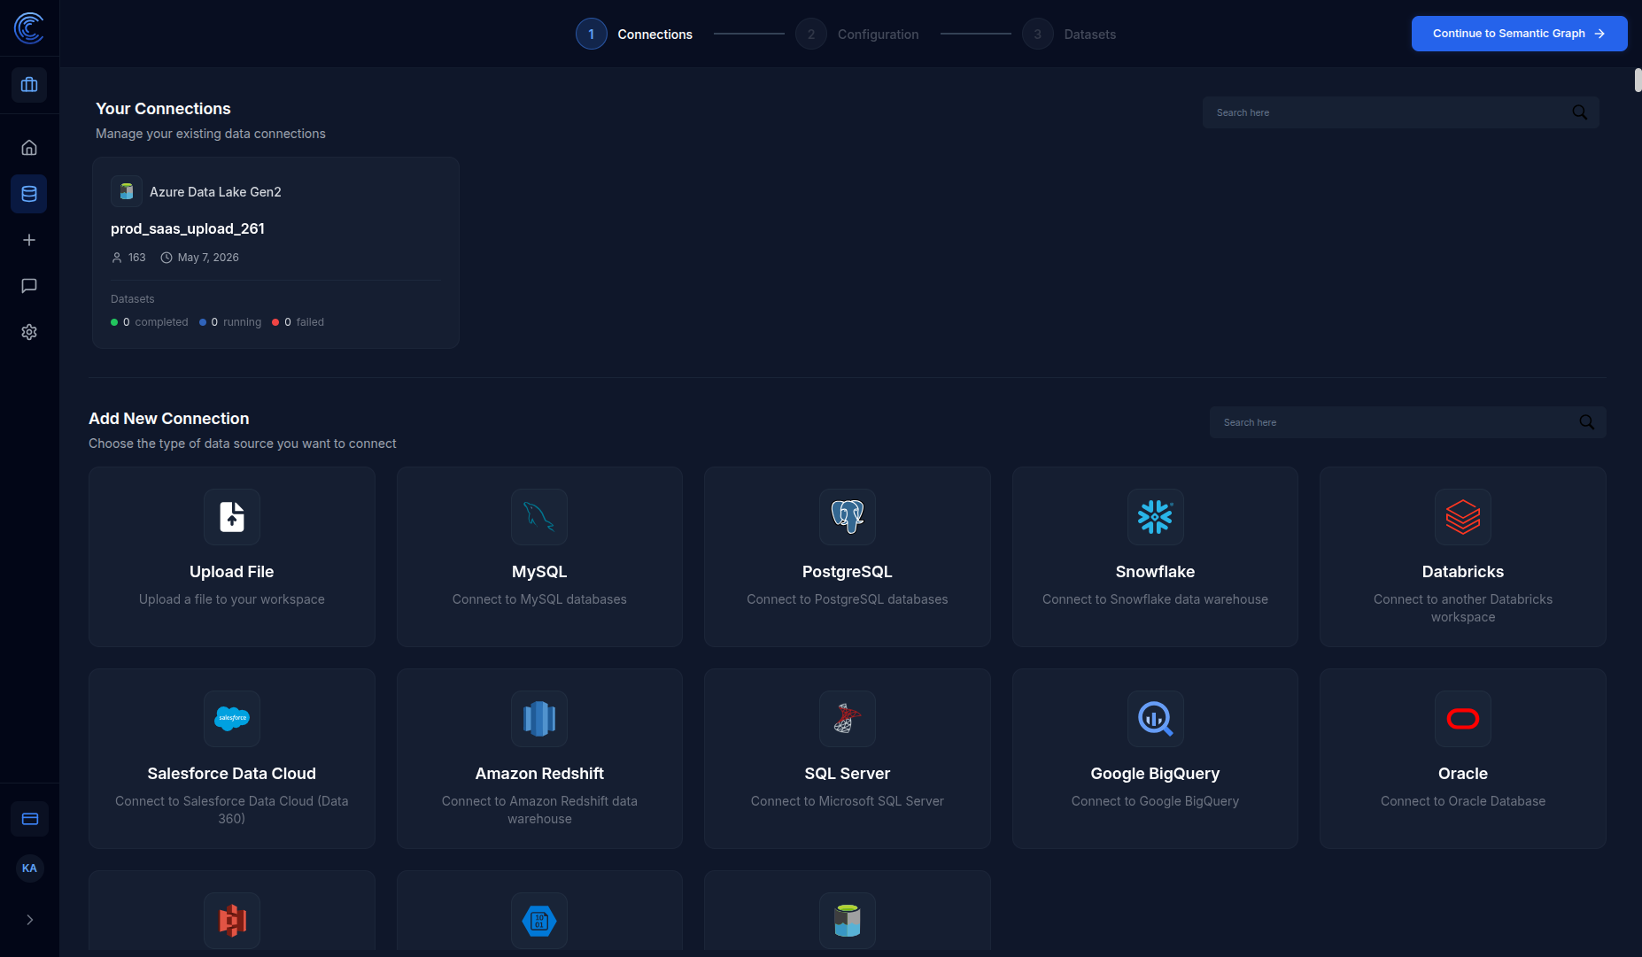This screenshot has width=1642, height=957.
Task: Click the page vertical scrollbar thumb
Action: [x=1638, y=80]
